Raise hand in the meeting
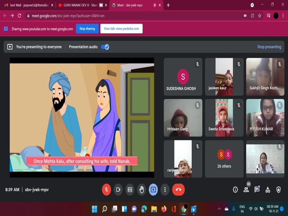The width and height of the screenshot is (288, 216). click(x=142, y=190)
